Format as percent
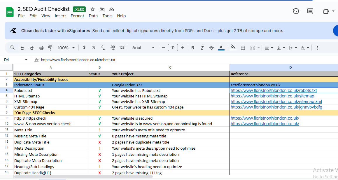This screenshot has height=180, width=338. (94, 48)
